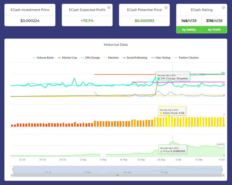
Task: Open help icon on ECash Rating card
Action: pyautogui.click(x=223, y=8)
